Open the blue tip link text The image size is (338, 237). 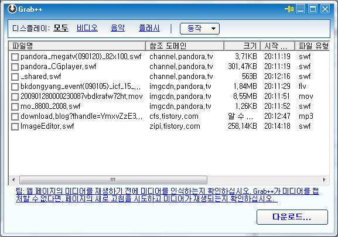point(168,195)
